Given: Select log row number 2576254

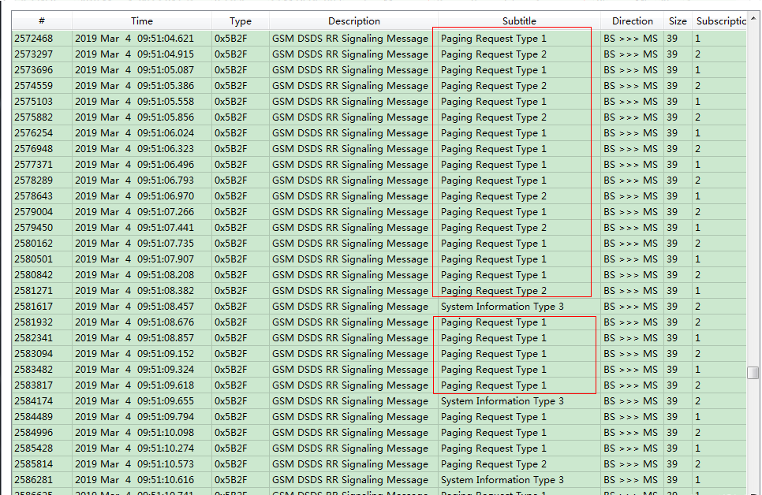Looking at the screenshot, I should tap(379, 133).
